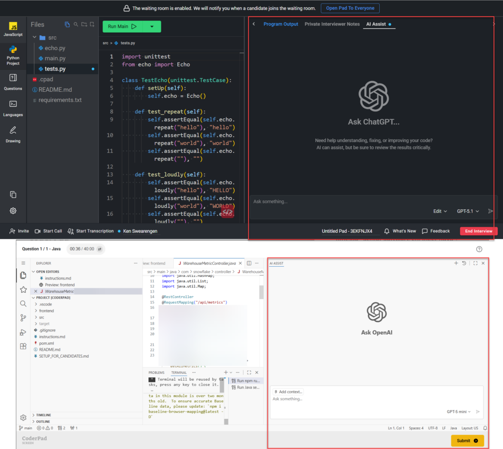Open the Questions panel
Viewport: 503px width, 449px height.
(13, 81)
